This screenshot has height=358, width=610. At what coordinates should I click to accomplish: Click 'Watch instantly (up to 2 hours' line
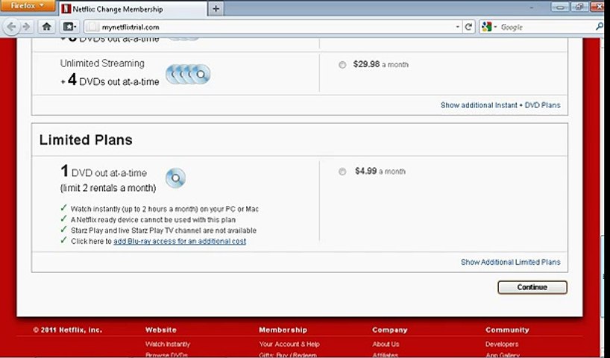(x=164, y=209)
